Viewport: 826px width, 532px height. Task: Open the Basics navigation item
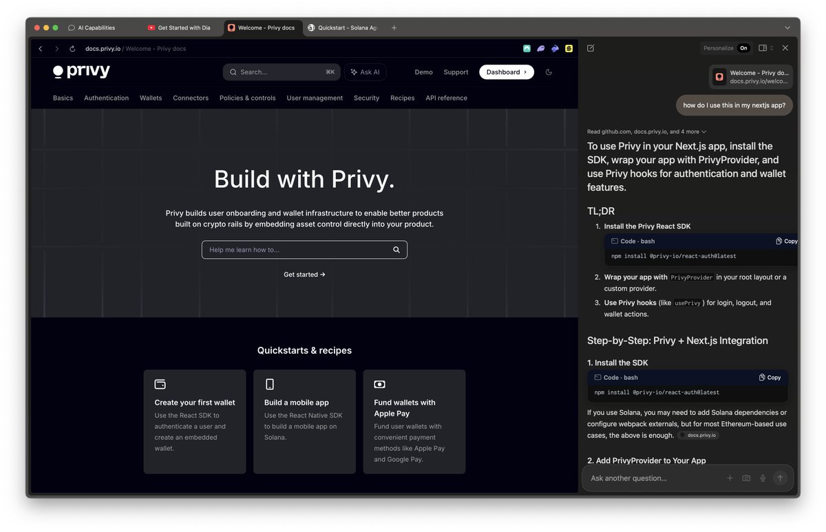[x=63, y=98]
